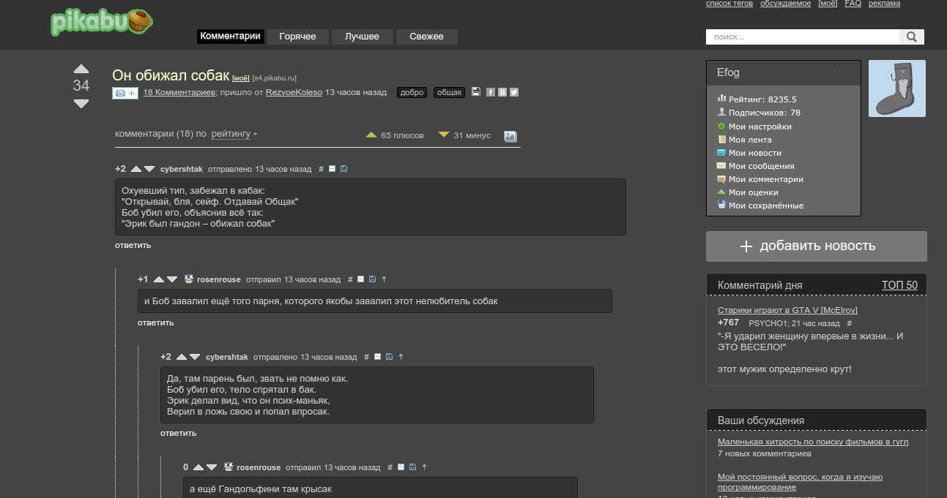Open the '18 Комментариев' link
This screenshot has height=498, width=947.
pyautogui.click(x=179, y=93)
